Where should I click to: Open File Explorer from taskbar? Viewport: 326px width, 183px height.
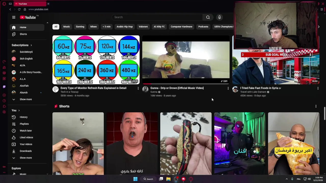tap(168, 179)
